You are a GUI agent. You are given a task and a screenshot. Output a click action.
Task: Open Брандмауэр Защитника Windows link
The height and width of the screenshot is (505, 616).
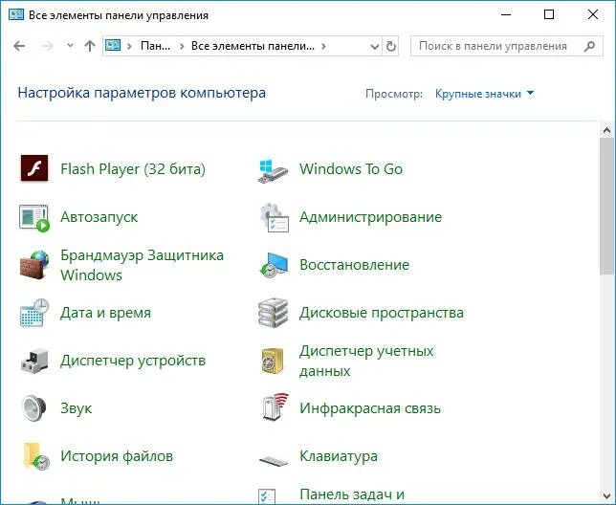(x=142, y=265)
